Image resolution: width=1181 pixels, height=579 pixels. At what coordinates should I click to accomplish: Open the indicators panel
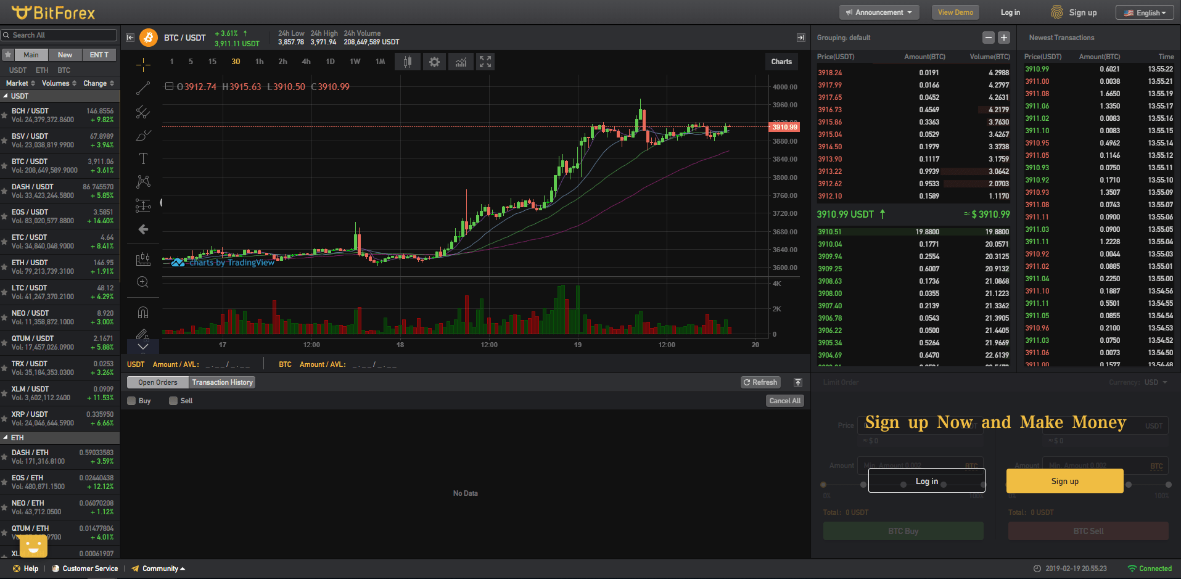click(x=461, y=62)
